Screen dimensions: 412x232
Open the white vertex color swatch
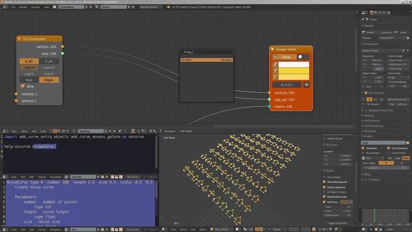(294, 64)
